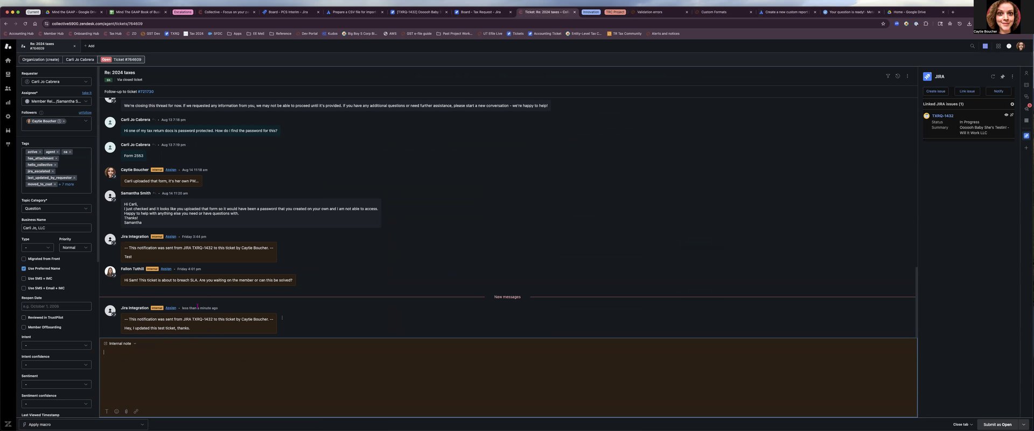The width and height of the screenshot is (1034, 431).
Task: Expand the Intent confidence dropdown
Action: 57,365
